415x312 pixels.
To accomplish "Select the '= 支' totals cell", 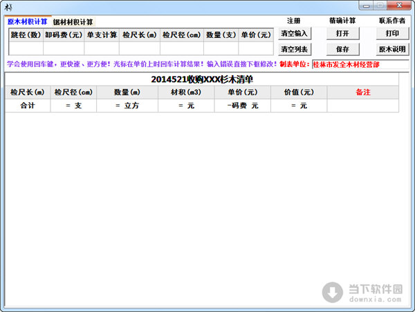I will [x=73, y=106].
